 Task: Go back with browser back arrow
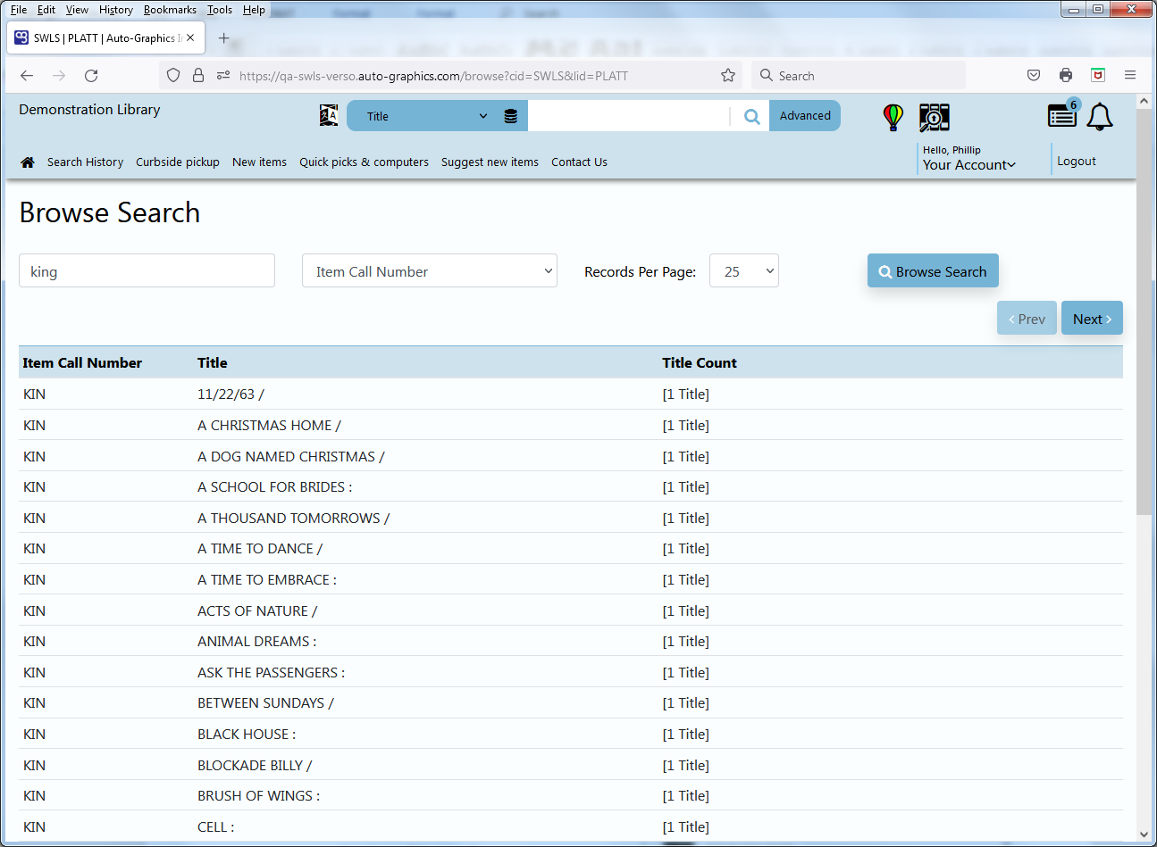[27, 76]
